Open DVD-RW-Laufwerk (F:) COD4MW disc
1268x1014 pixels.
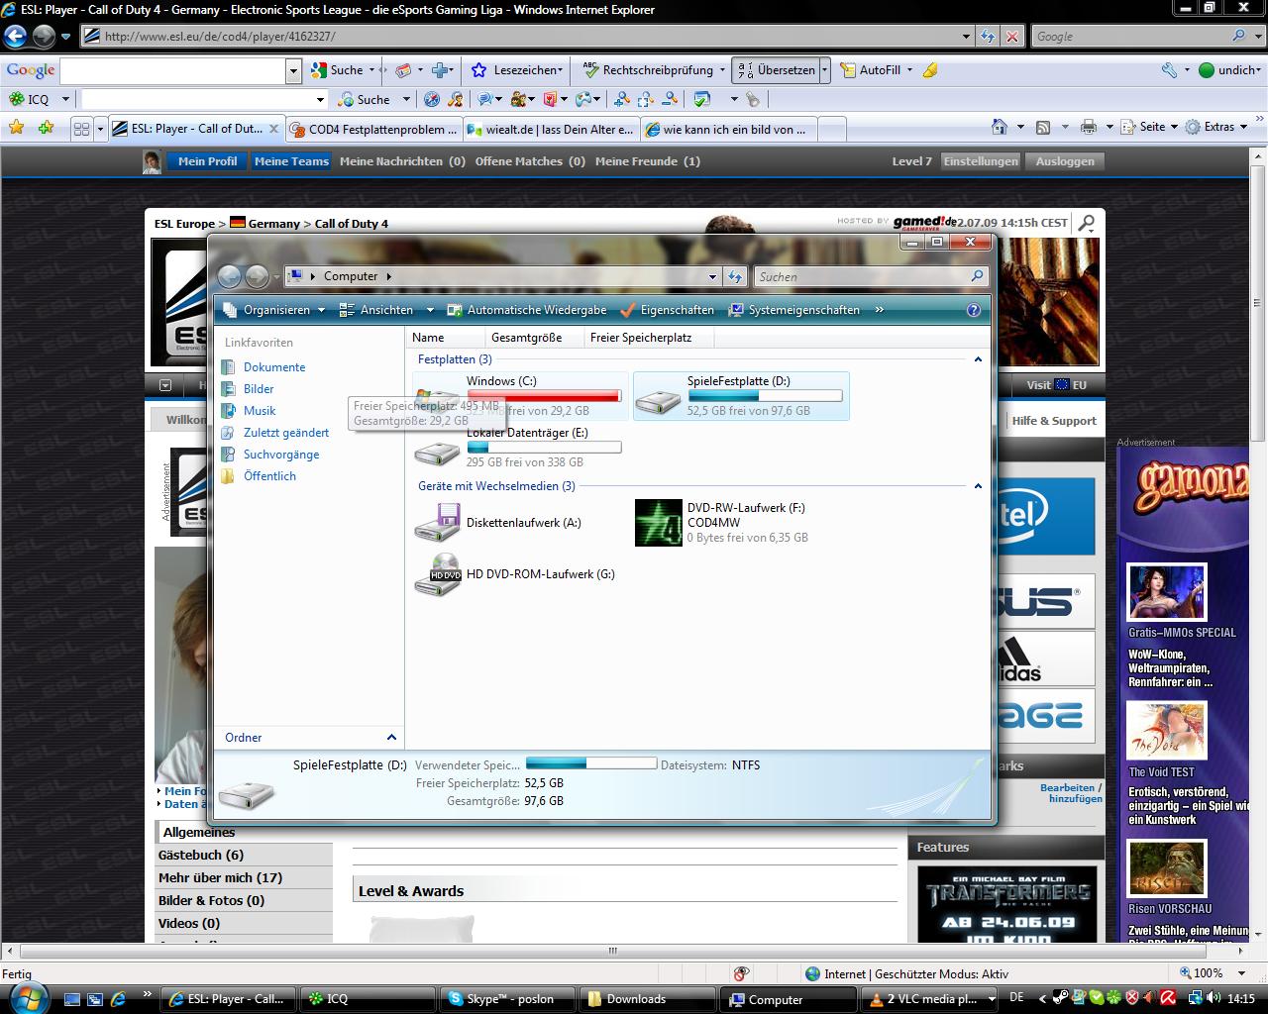(x=658, y=522)
